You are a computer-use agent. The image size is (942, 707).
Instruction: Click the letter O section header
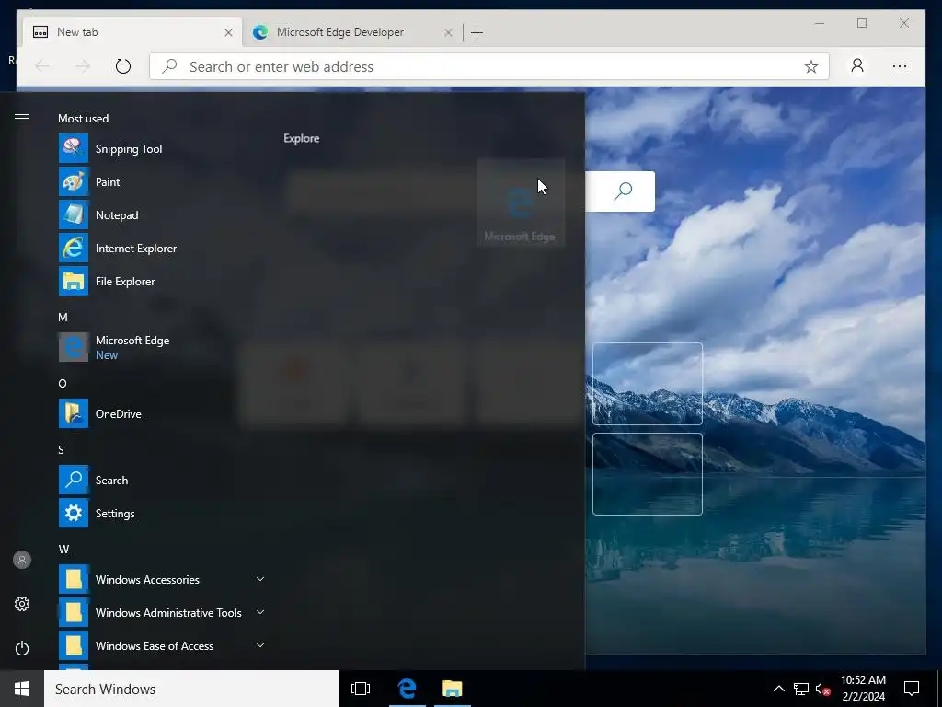[63, 384]
